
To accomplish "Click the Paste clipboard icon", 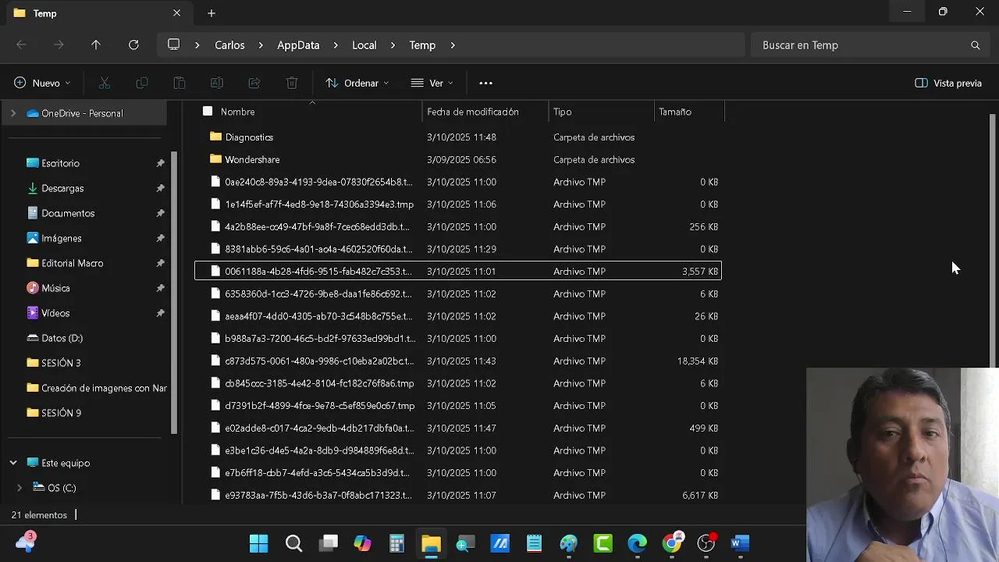I will pos(180,83).
